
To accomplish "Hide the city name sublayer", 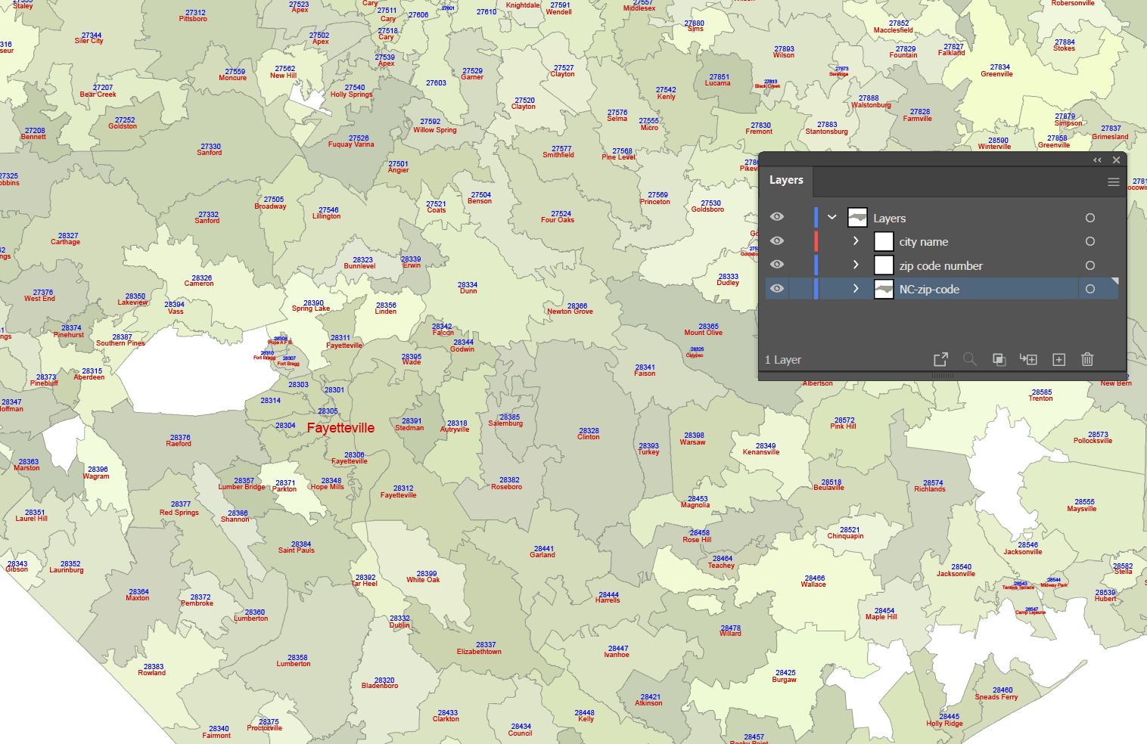I will click(x=777, y=241).
